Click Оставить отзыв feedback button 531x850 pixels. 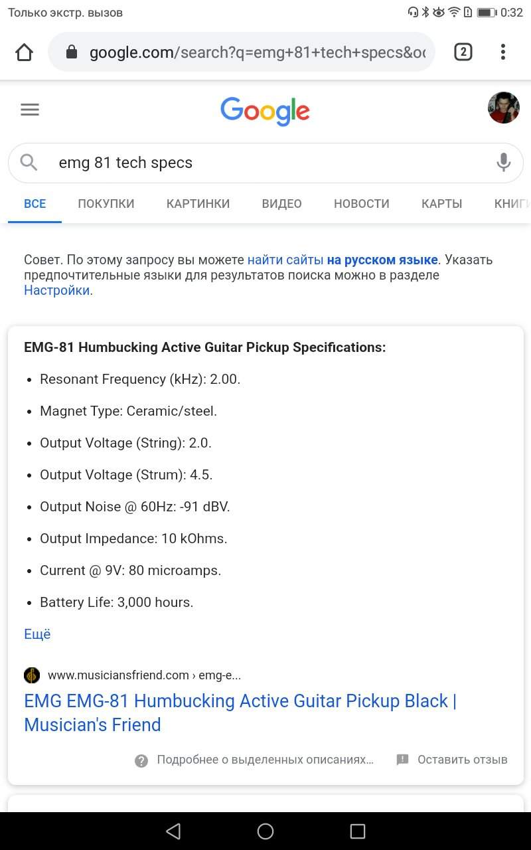pyautogui.click(x=452, y=760)
